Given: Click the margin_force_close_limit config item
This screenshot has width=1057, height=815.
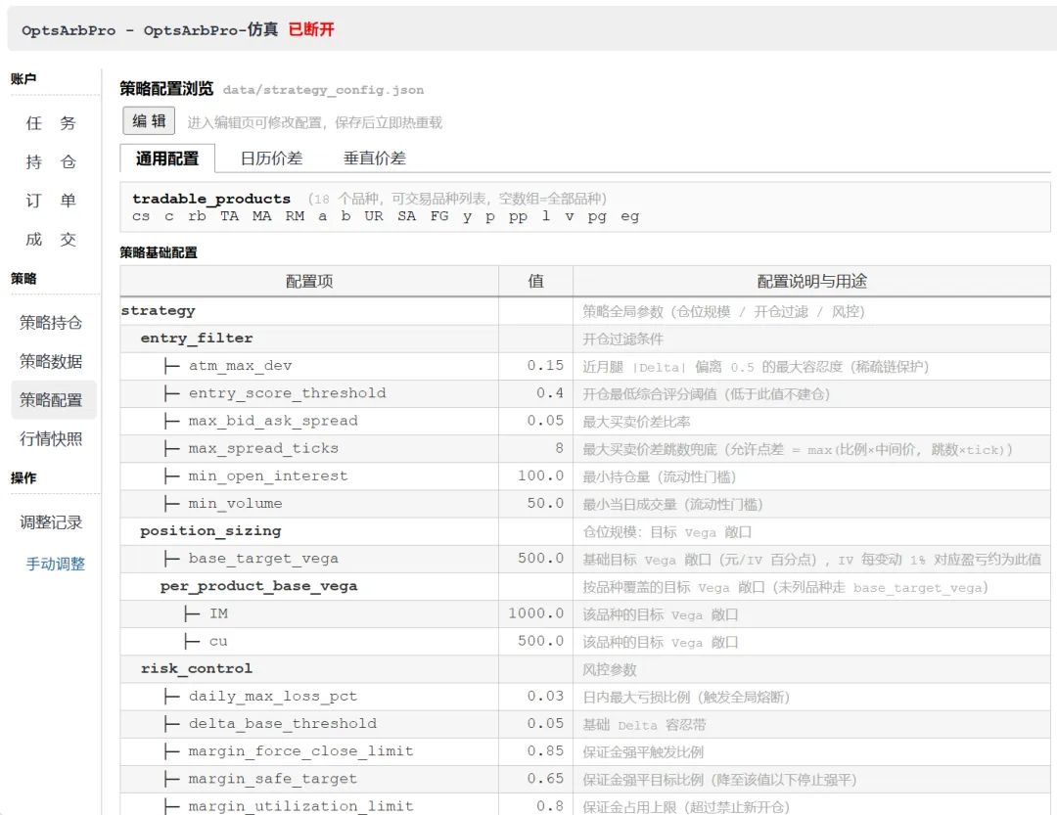Looking at the screenshot, I should pyautogui.click(x=301, y=751).
